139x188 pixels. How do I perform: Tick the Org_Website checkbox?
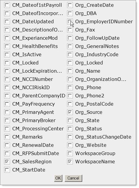(70, 145)
